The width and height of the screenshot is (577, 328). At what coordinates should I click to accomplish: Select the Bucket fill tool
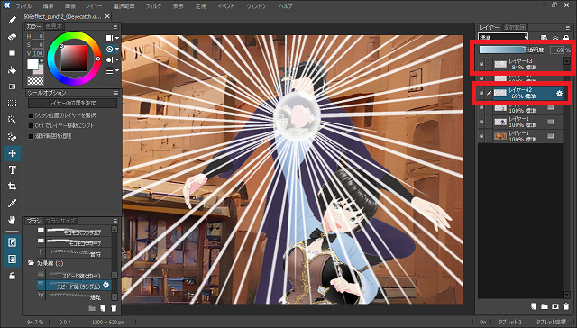click(12, 70)
